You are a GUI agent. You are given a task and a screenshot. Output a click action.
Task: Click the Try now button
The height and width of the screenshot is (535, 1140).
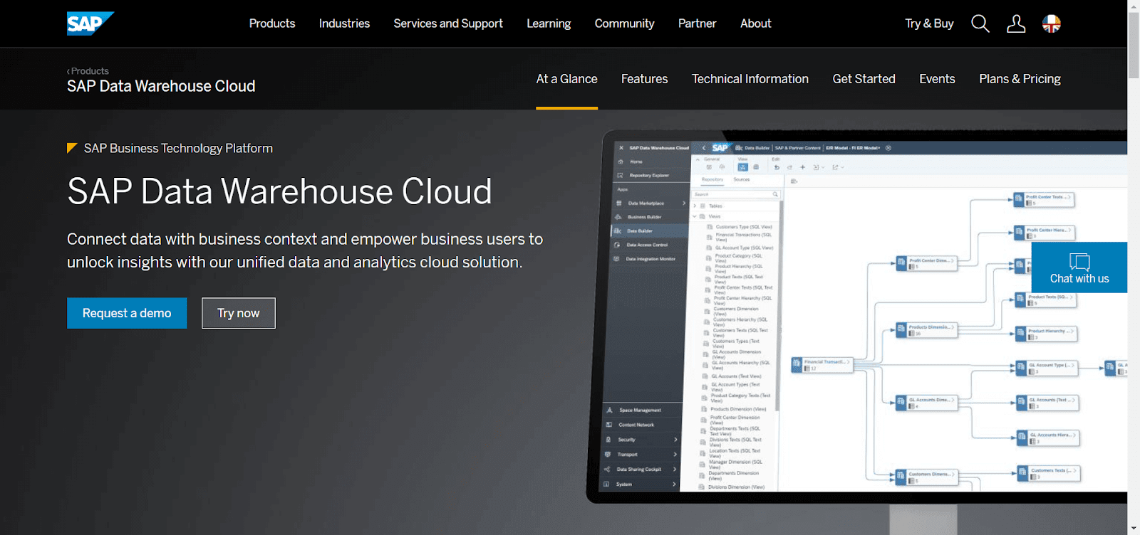point(239,313)
